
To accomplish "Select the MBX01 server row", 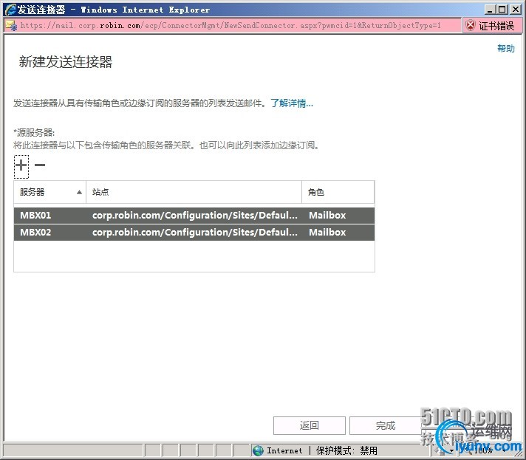I will click(x=194, y=216).
